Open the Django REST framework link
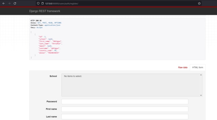 [45, 11]
